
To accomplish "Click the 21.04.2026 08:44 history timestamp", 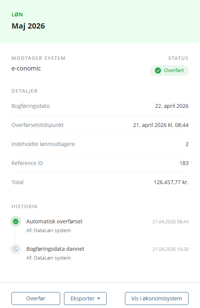I will 170,221.
